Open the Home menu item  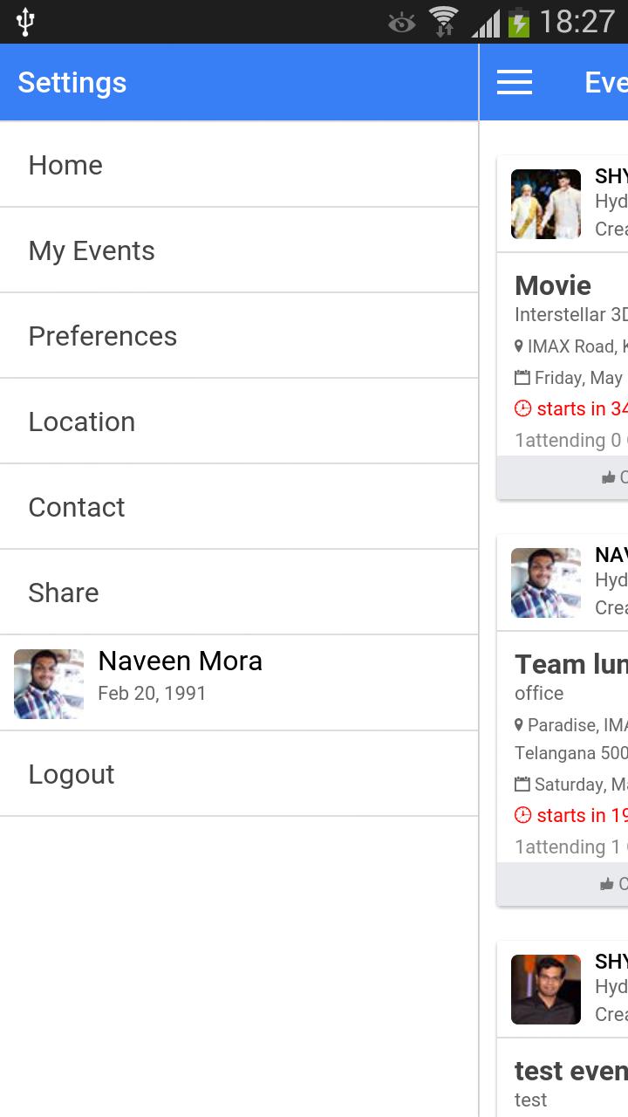tap(239, 165)
